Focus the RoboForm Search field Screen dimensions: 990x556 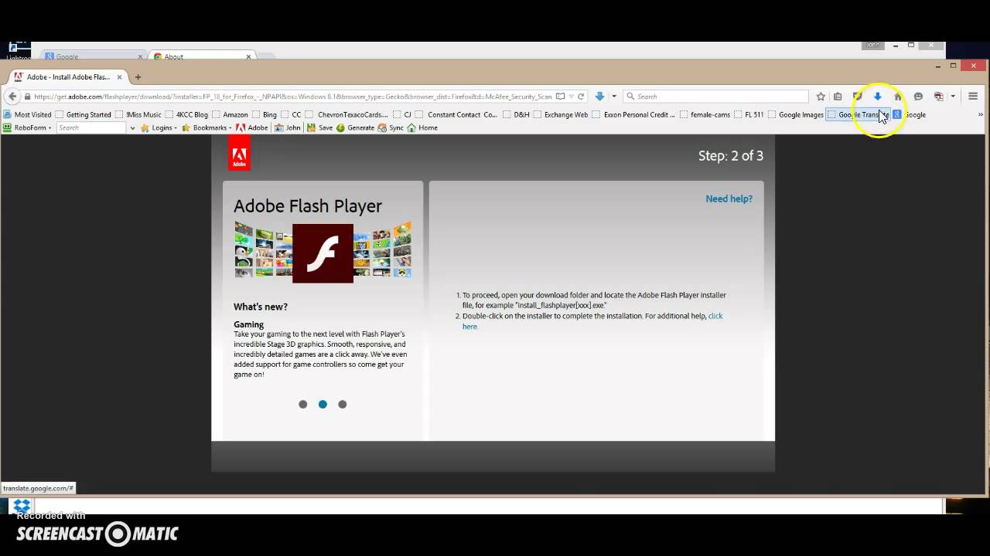click(x=91, y=127)
